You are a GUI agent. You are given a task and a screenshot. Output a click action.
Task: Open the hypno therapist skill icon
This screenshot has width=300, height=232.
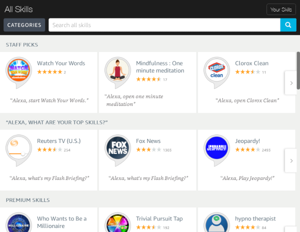coord(216,222)
